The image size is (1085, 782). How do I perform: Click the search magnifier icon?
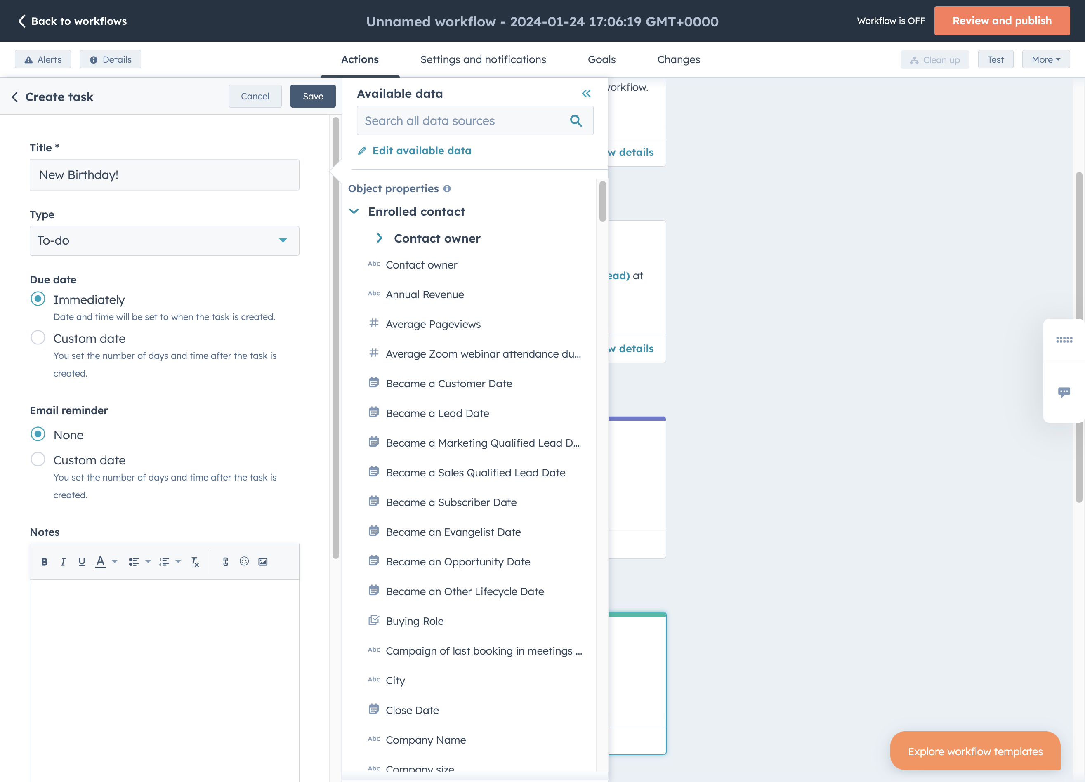tap(576, 121)
